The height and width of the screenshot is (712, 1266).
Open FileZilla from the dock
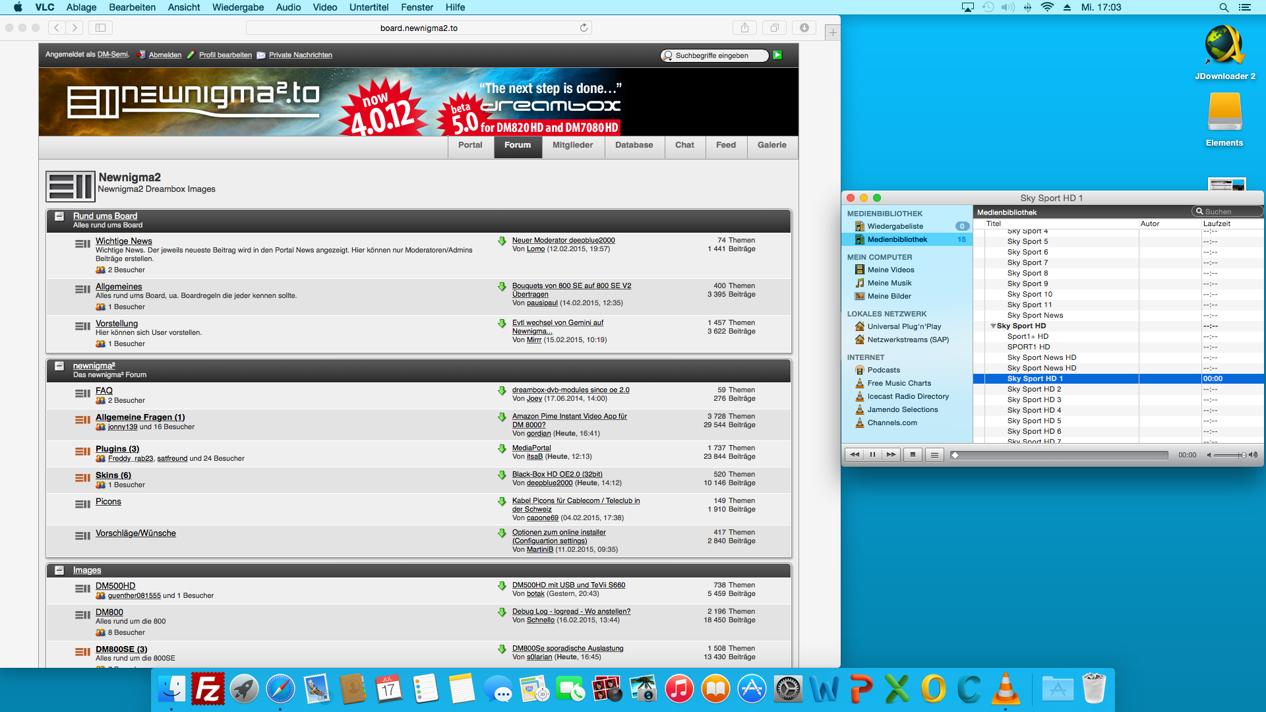pyautogui.click(x=208, y=690)
